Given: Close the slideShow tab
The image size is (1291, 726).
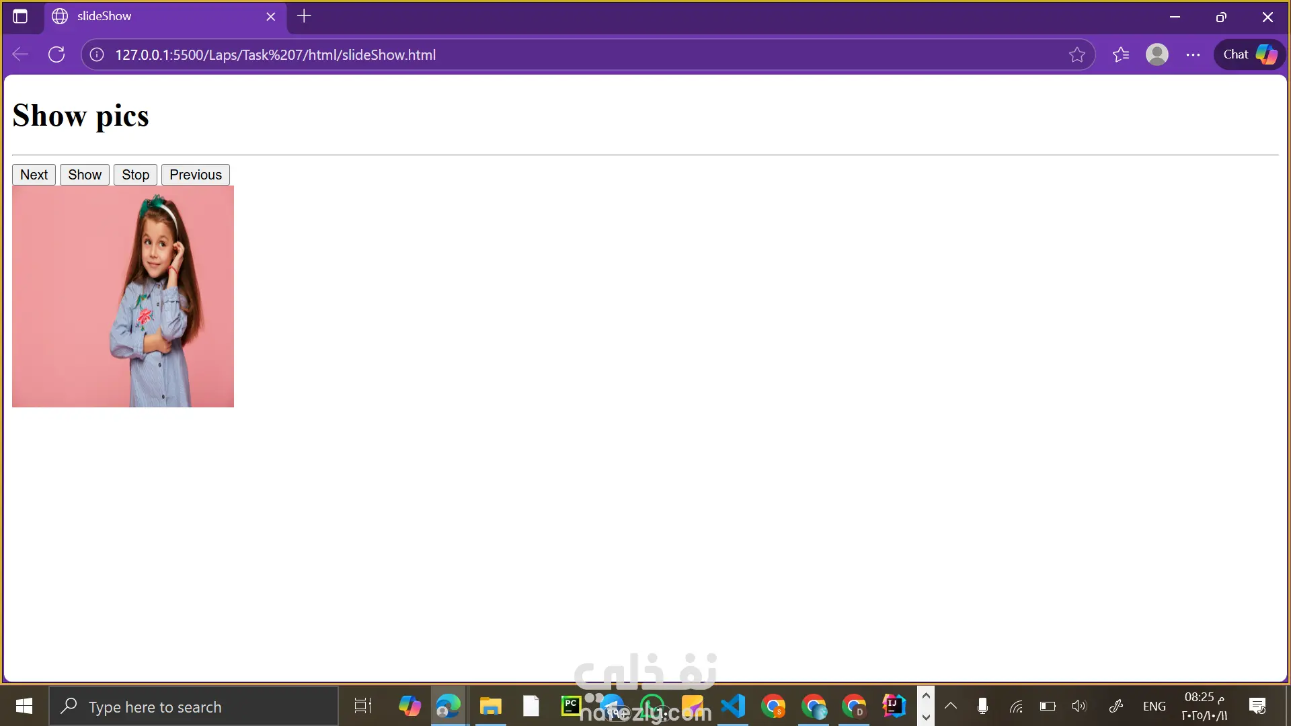Looking at the screenshot, I should pos(271,16).
